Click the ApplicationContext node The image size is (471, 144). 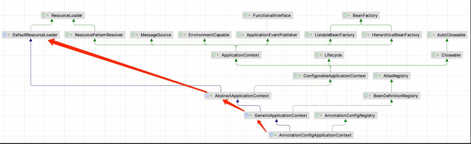(x=236, y=55)
